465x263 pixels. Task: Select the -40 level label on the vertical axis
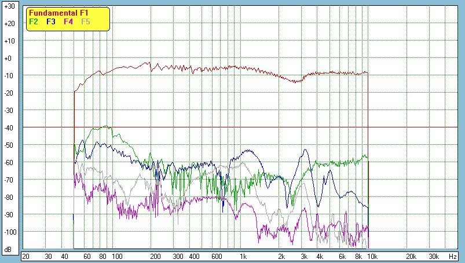pyautogui.click(x=9, y=127)
